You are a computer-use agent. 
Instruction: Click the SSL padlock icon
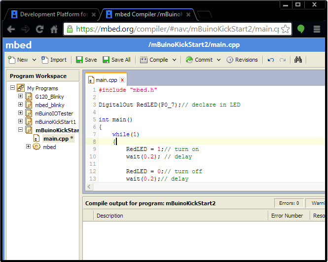point(70,29)
